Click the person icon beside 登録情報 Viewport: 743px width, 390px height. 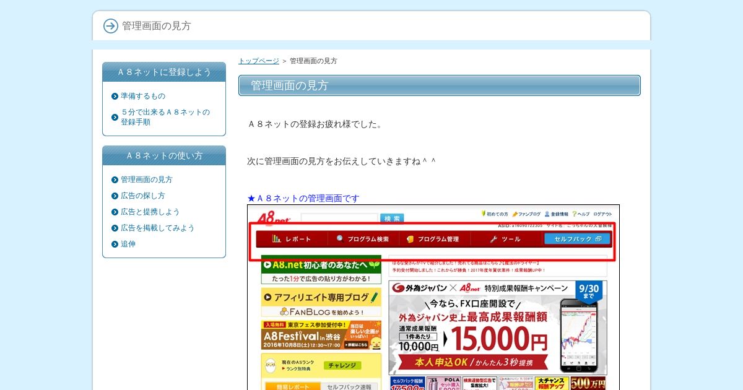(547, 214)
